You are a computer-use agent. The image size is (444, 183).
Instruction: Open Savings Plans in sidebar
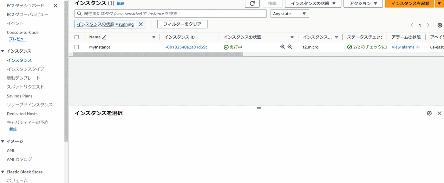click(x=20, y=96)
